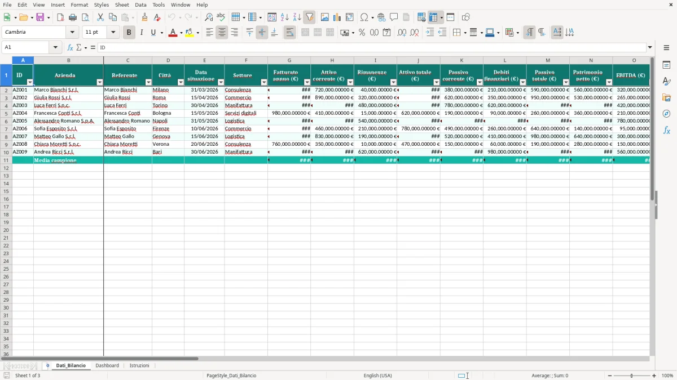Click the zoom in plus button
This screenshot has height=380, width=677.
coord(654,375)
